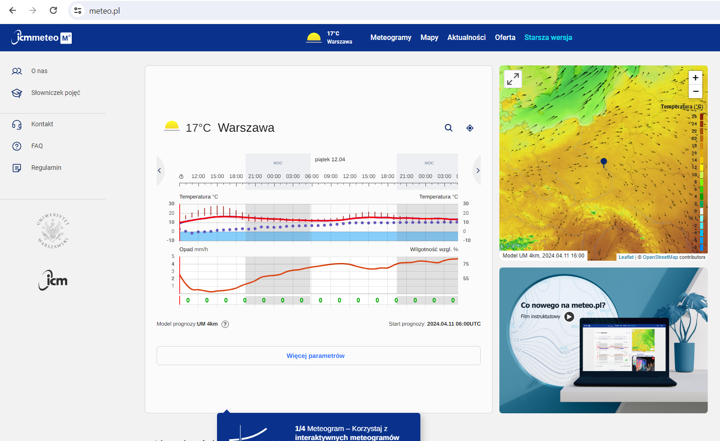720x441 pixels.
Task: Click the UM 4km model help icon
Action: pos(225,324)
